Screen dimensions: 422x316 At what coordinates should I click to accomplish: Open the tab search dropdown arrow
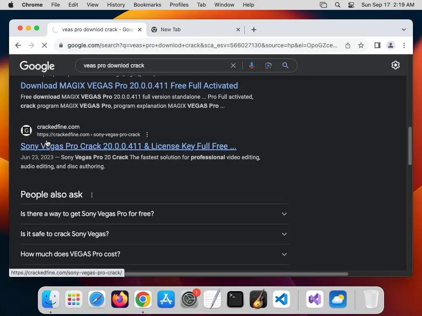(404, 30)
